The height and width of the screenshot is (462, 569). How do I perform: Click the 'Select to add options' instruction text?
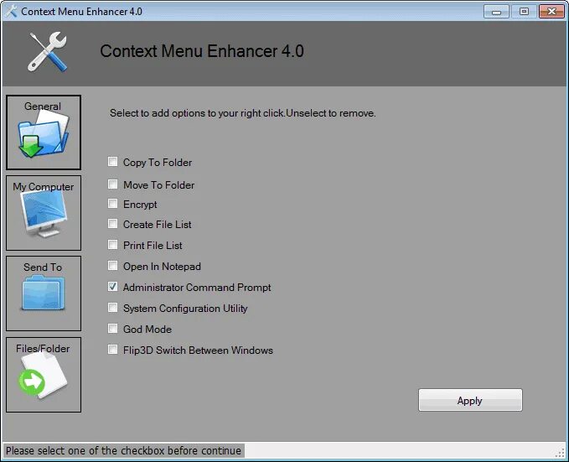tap(243, 113)
